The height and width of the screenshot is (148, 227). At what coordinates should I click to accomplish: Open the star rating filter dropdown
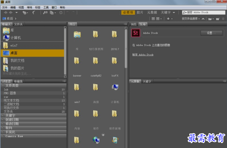click(170, 19)
